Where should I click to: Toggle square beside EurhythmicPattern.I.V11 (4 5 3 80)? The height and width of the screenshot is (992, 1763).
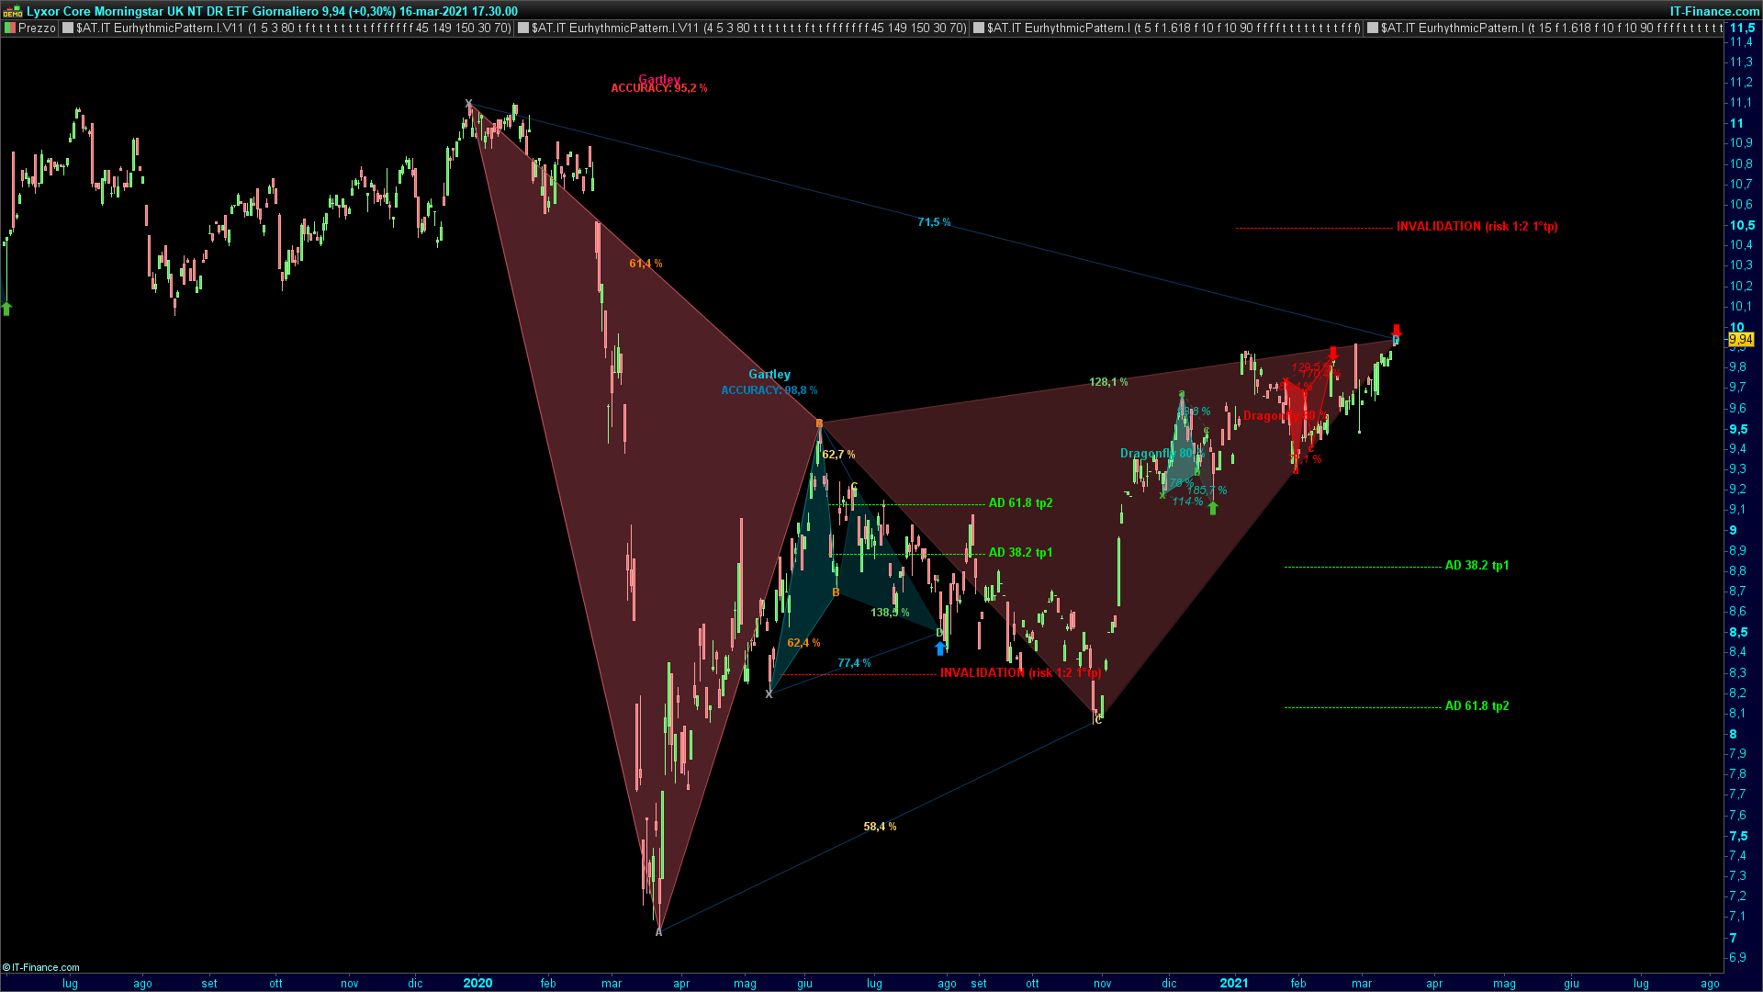coord(523,28)
